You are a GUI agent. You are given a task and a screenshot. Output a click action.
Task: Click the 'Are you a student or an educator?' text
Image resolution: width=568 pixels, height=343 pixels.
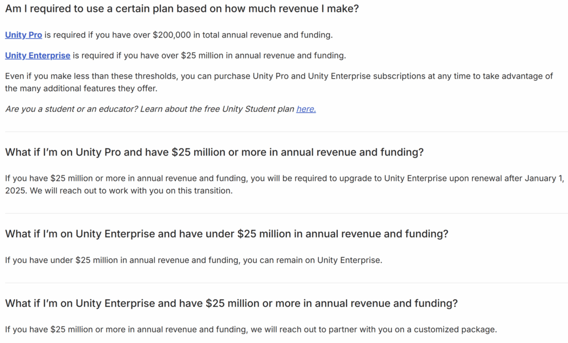click(x=71, y=109)
